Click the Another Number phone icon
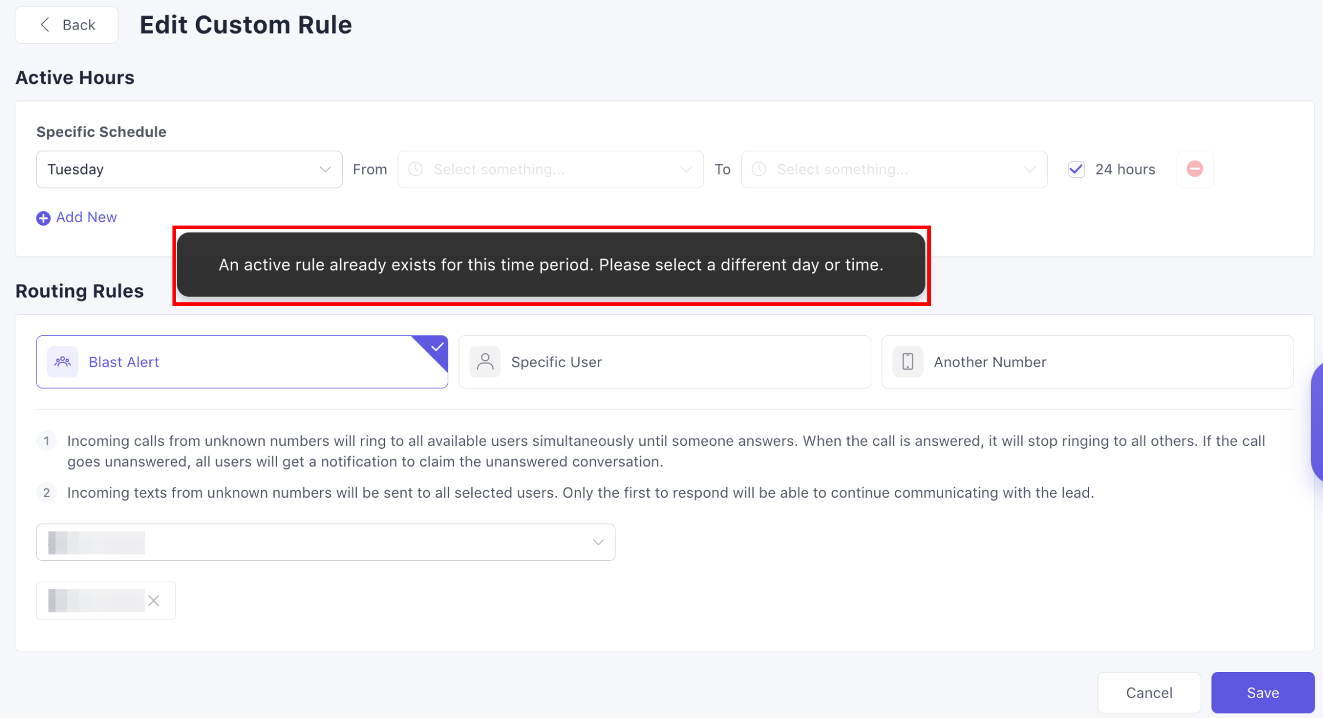Image resolution: width=1323 pixels, height=718 pixels. 908,362
